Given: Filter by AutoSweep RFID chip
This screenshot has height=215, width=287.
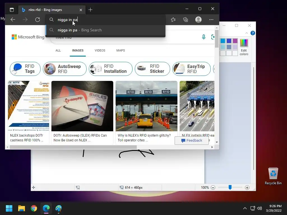Looking at the screenshot, I should 65,69.
